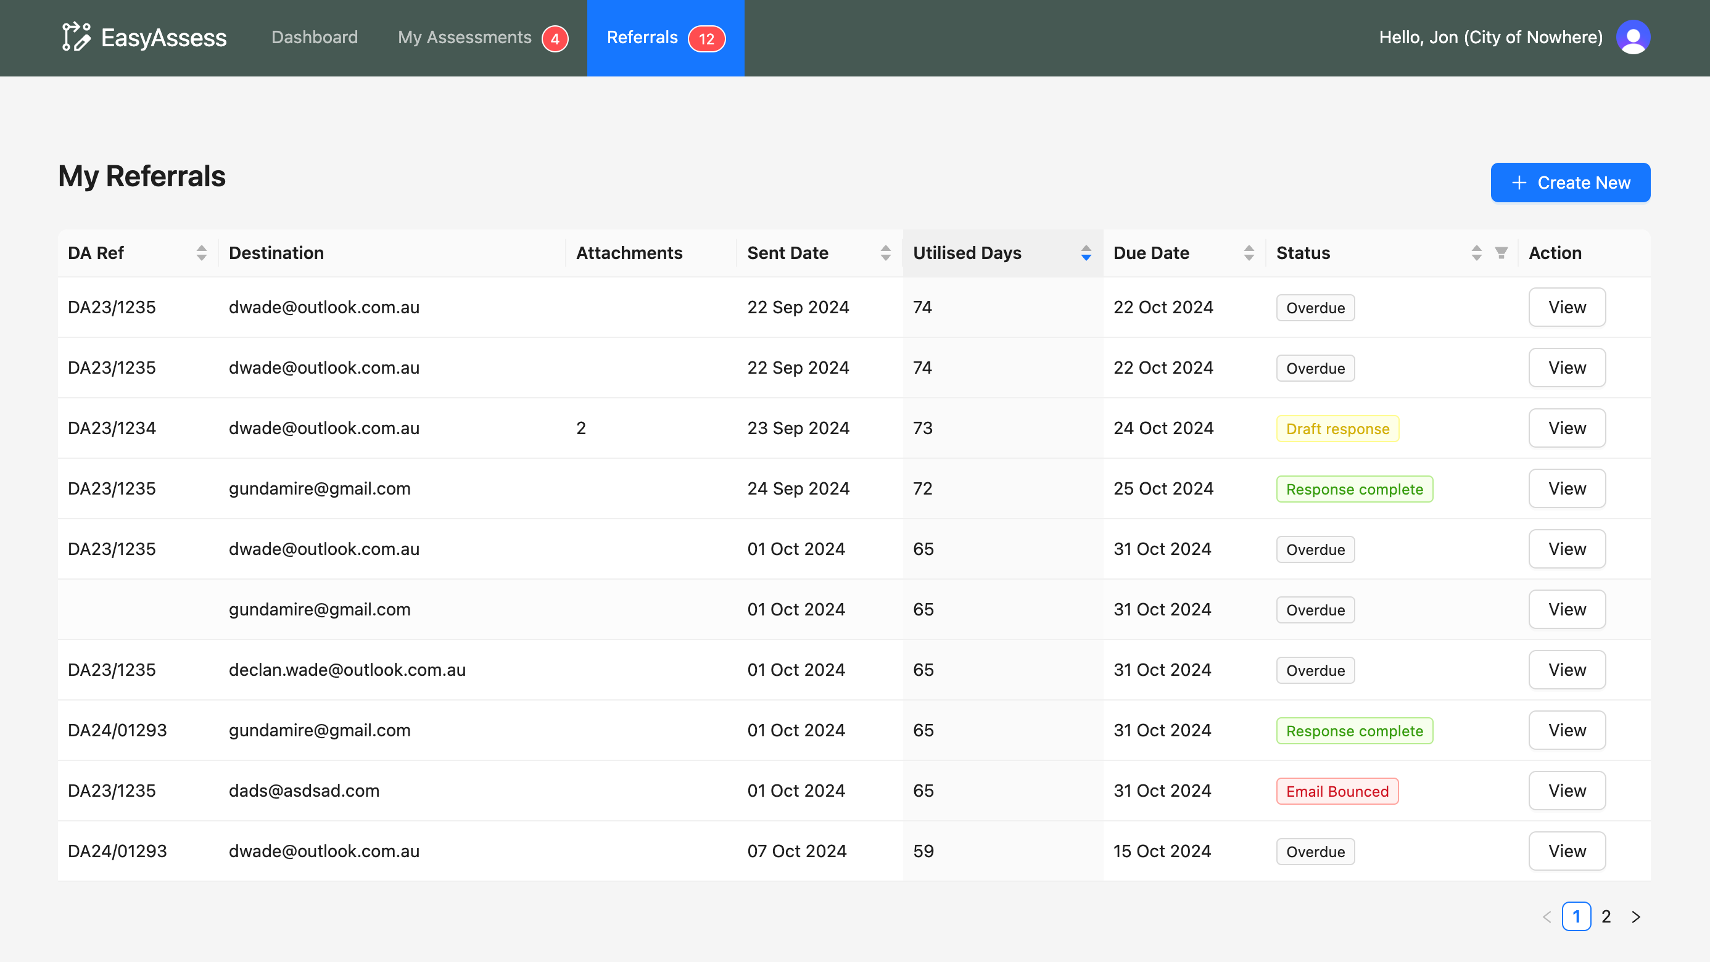Click the Hello, Jon user menu text
The width and height of the screenshot is (1710, 962).
(x=1490, y=37)
